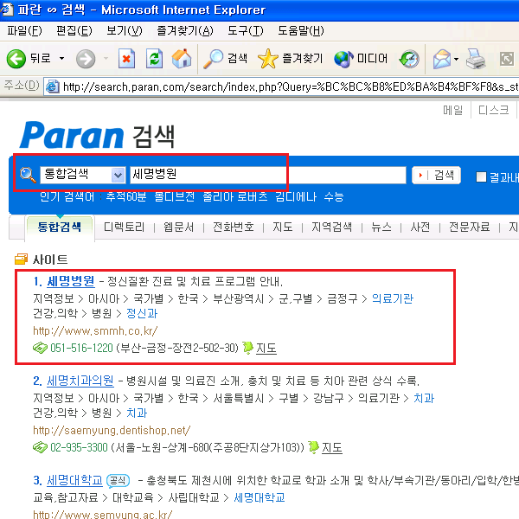Click the search field containing 세명병원
519x519 pixels.
pyautogui.click(x=268, y=175)
